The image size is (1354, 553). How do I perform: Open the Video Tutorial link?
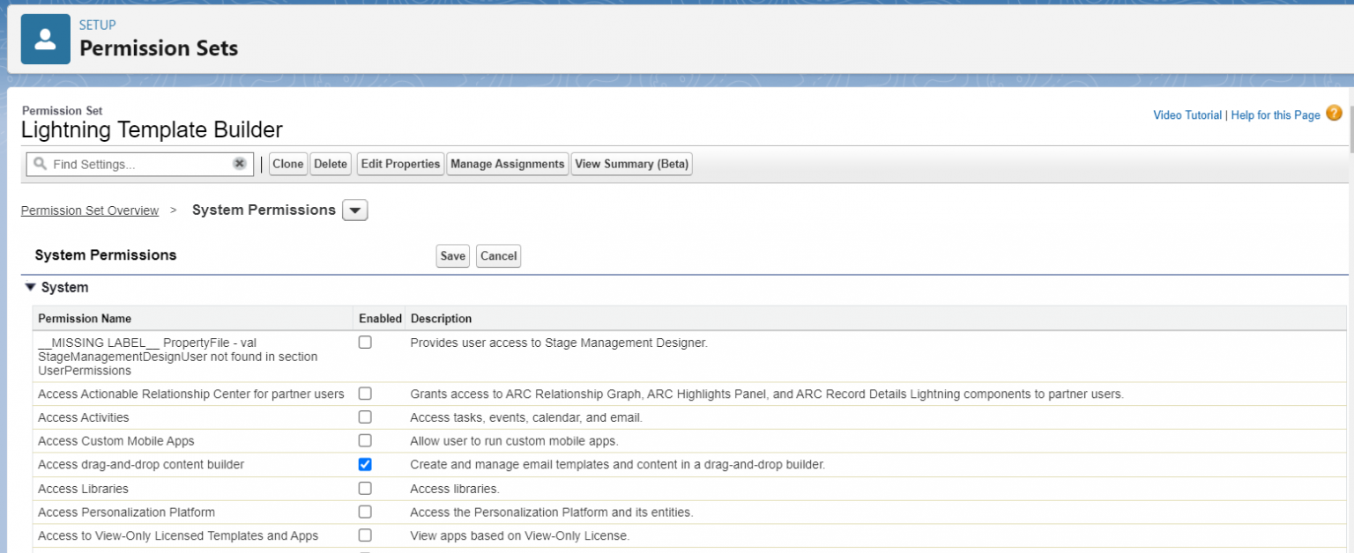click(1187, 114)
